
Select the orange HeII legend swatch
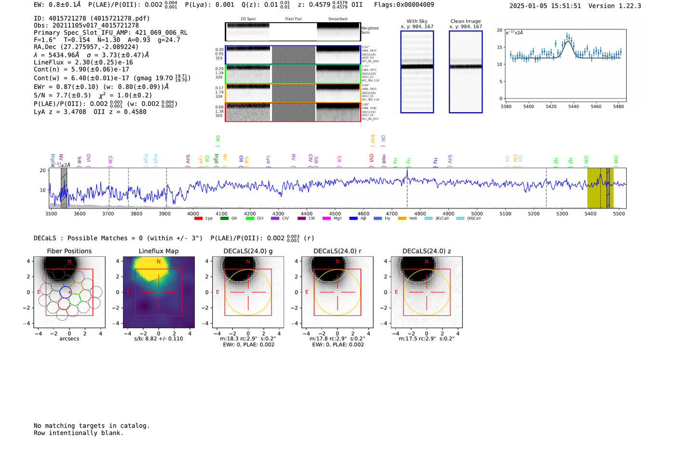coord(402,219)
